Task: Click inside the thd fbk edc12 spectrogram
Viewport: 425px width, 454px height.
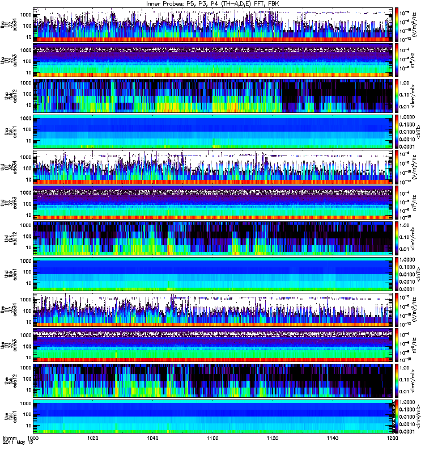Action: tap(213, 238)
